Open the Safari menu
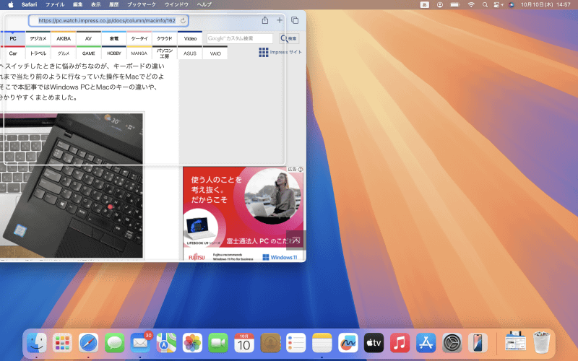The image size is (578, 361). tap(29, 5)
